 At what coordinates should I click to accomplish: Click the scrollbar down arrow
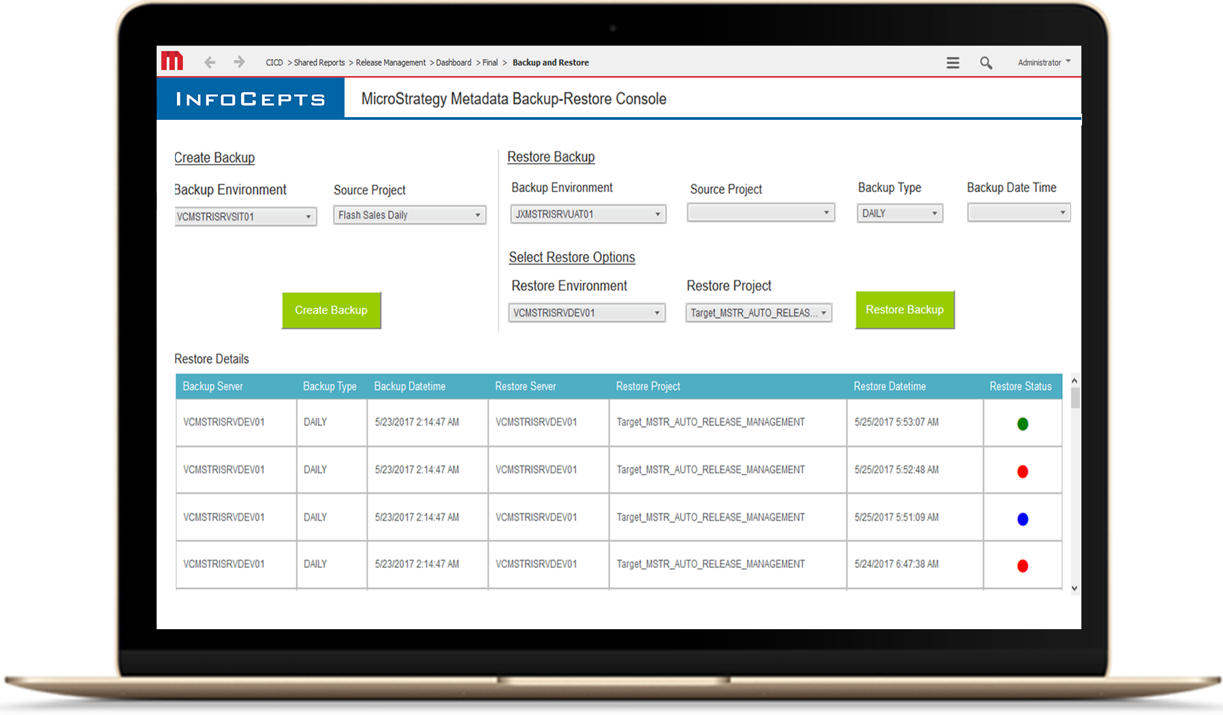(x=1074, y=588)
